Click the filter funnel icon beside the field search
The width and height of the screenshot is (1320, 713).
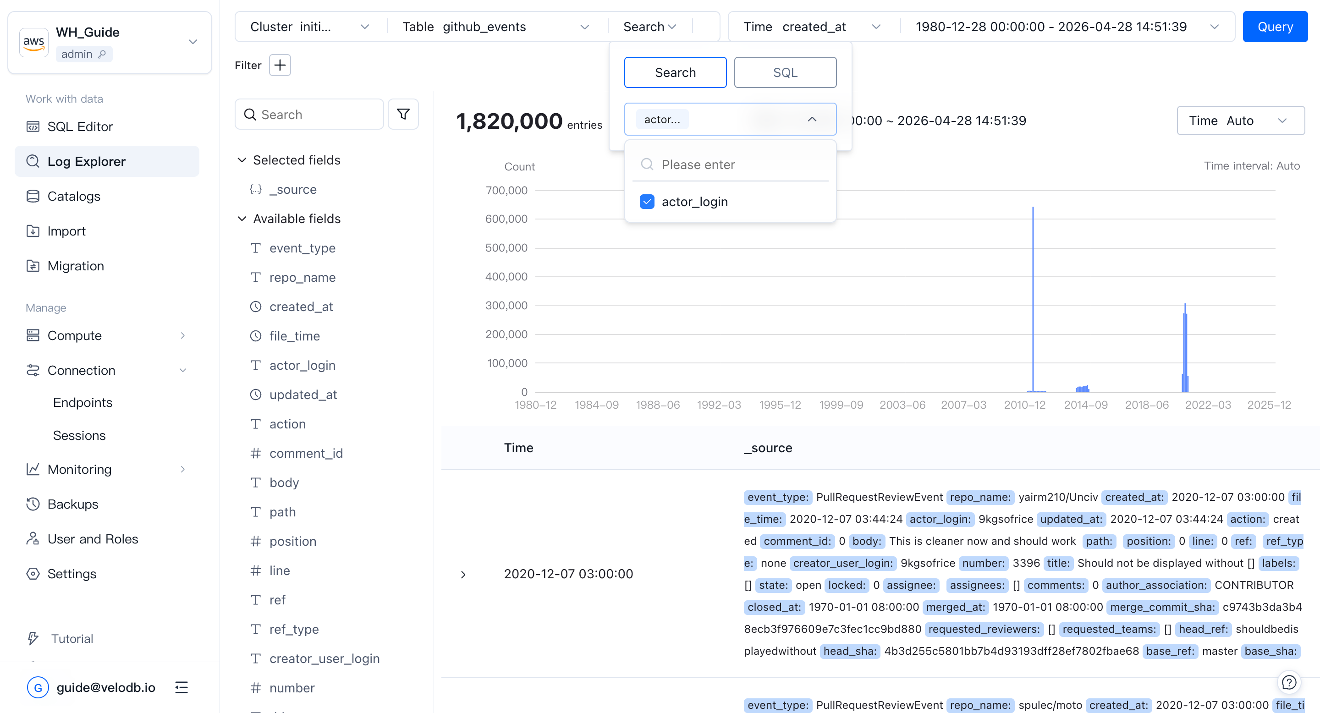[403, 114]
